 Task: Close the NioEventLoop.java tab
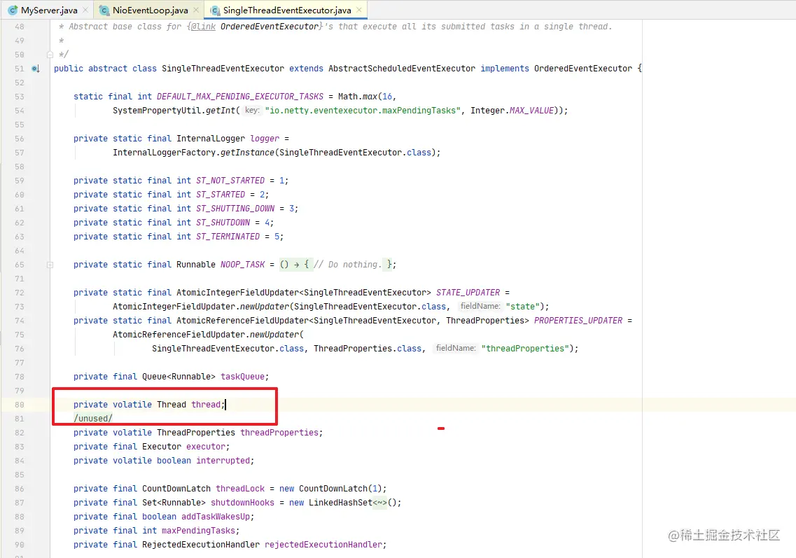[x=197, y=11]
